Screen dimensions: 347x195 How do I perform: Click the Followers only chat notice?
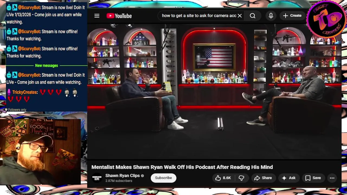[x=17, y=110]
